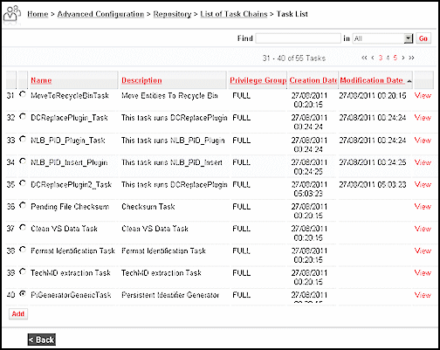The image size is (440, 350).
Task: Select radio button for Pending File Checksum
Action: (23, 205)
